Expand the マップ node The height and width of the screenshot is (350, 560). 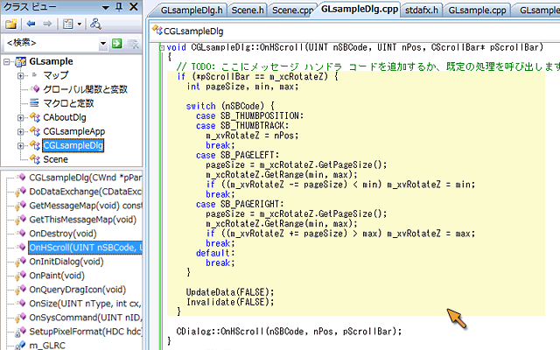point(21,76)
